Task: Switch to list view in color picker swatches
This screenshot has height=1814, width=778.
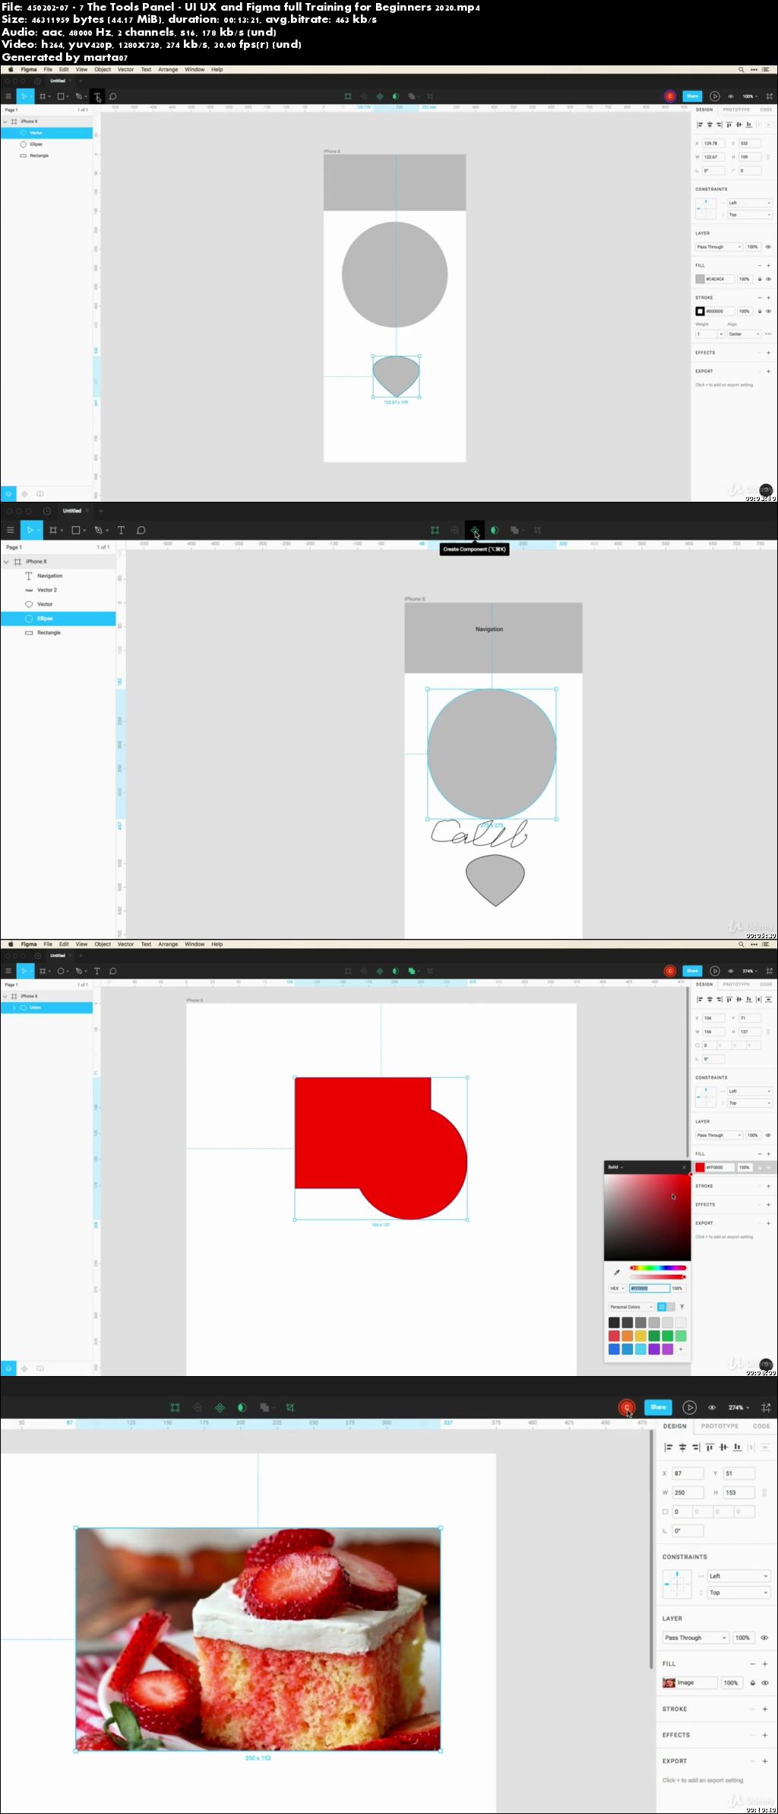Action: coord(671,1307)
